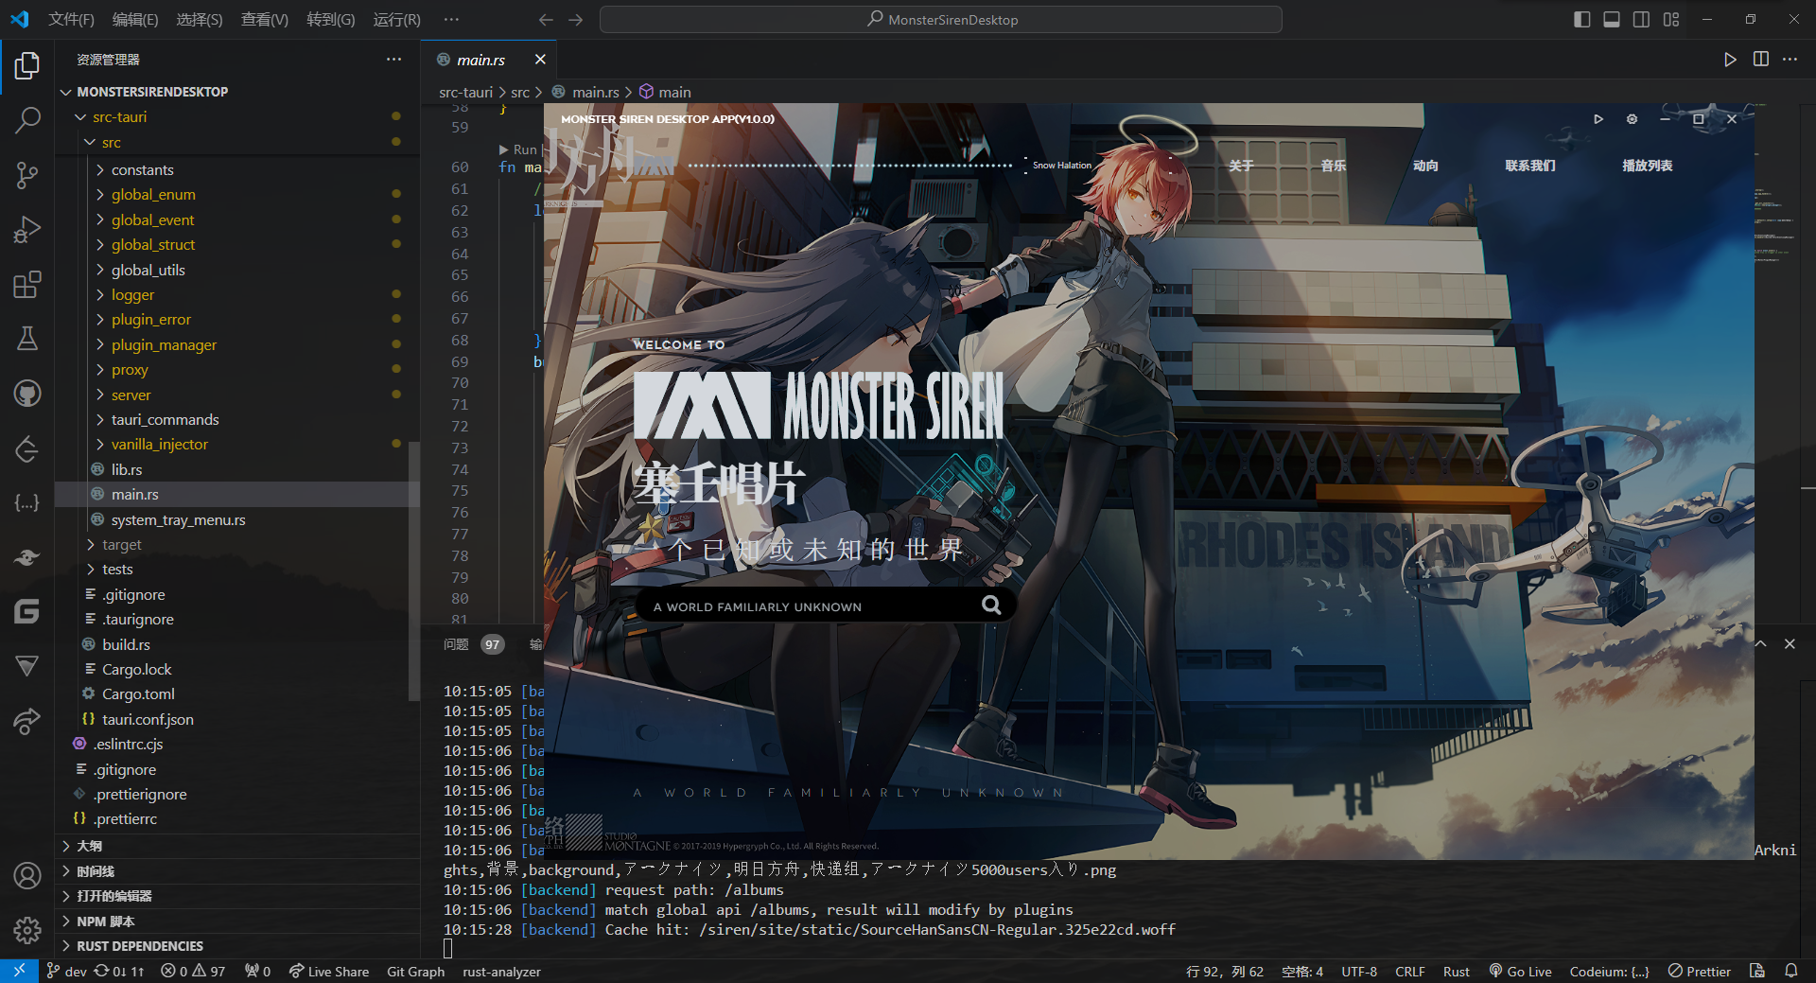This screenshot has width=1816, height=983.
Task: Go forward with title bar arrow
Action: 576,19
